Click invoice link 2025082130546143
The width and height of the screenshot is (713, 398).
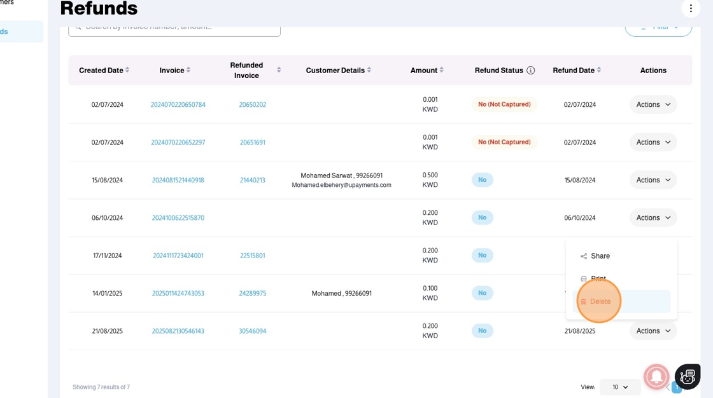(178, 331)
